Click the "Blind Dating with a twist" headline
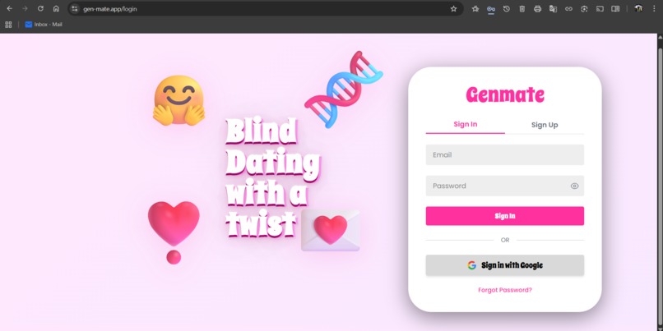Screen dimensions: 663x331 273,177
